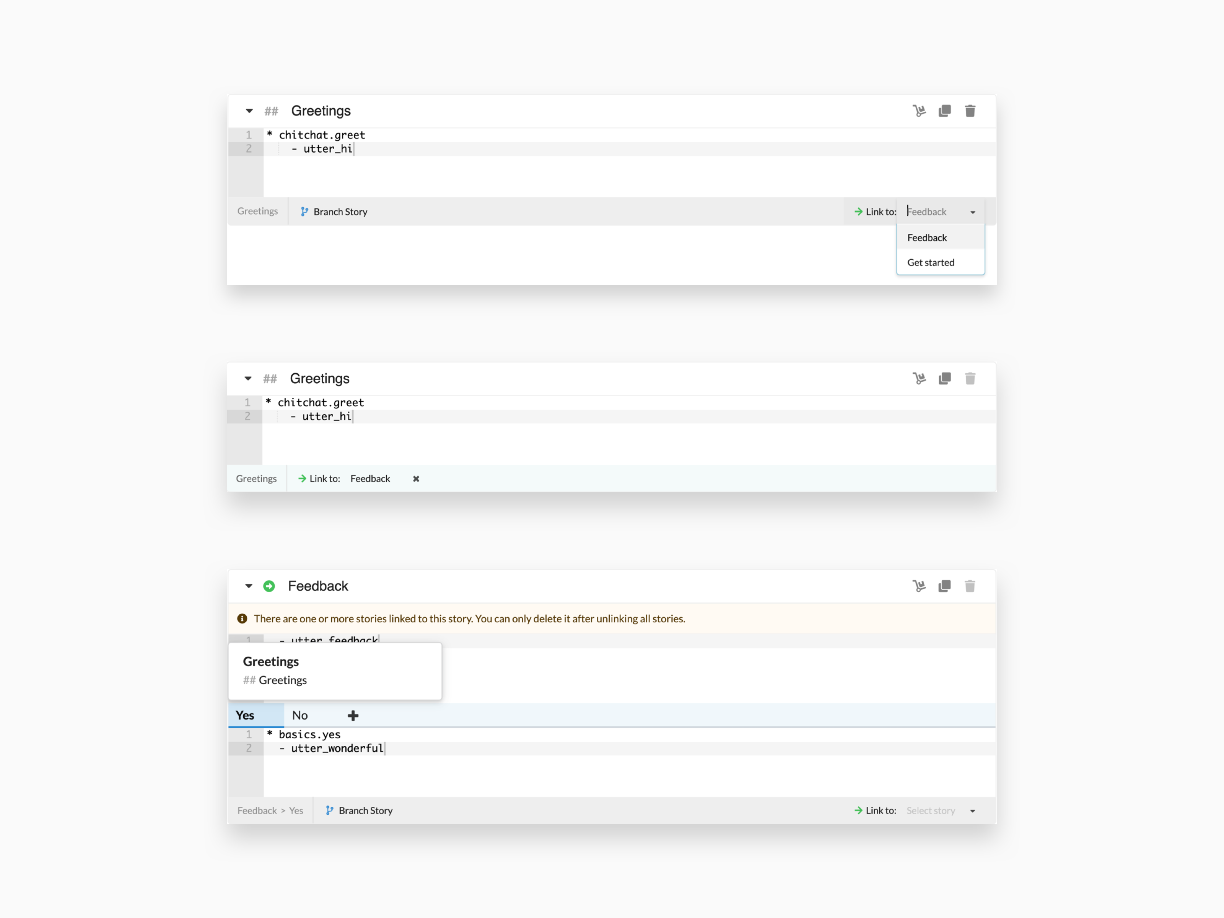Collapse the second Greetings story with caret
Screen dimensions: 1224x918
click(248, 379)
